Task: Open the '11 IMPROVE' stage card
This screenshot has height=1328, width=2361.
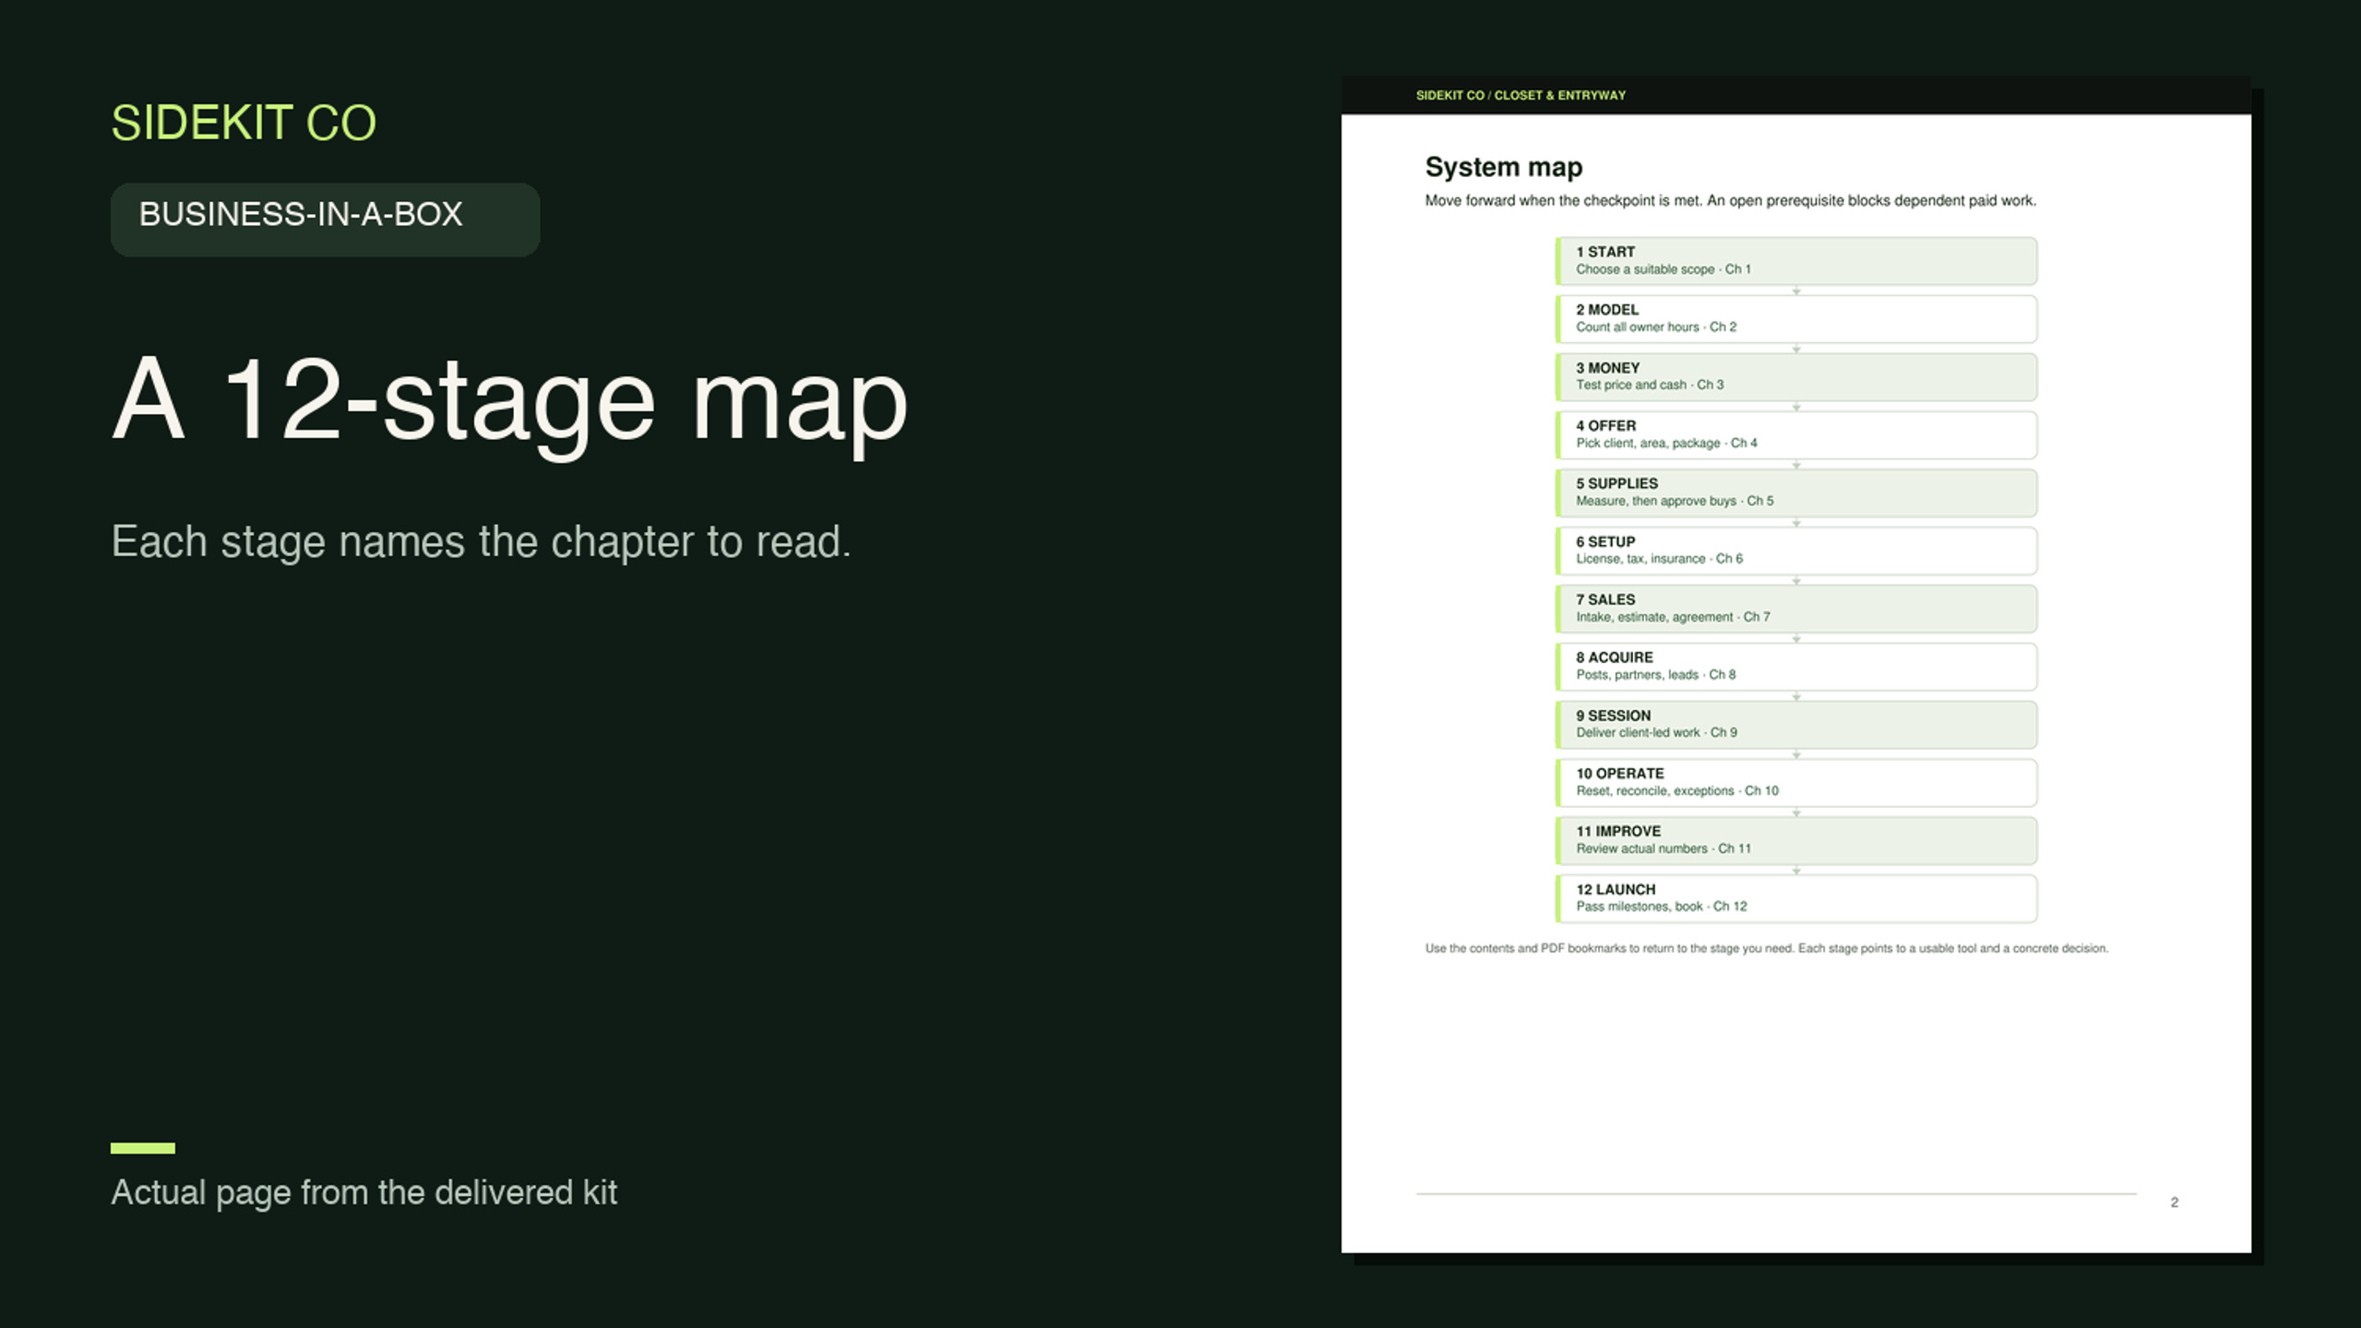Action: pos(1795,840)
